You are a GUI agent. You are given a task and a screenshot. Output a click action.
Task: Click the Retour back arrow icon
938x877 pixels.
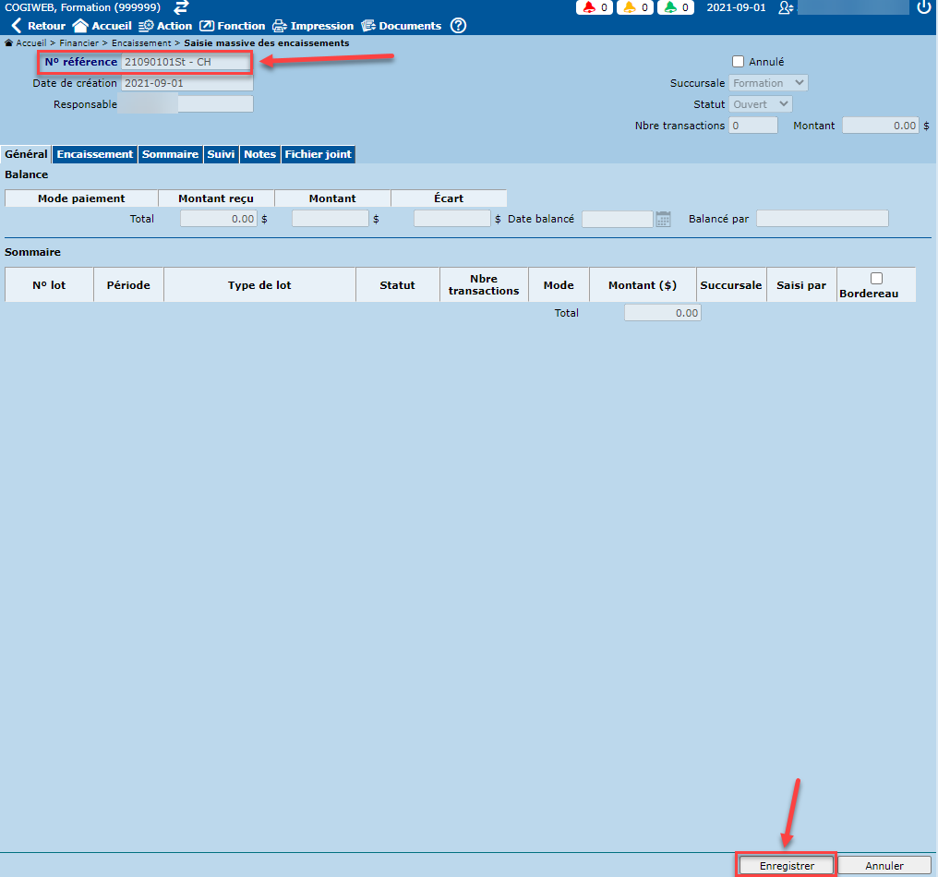tap(16, 26)
